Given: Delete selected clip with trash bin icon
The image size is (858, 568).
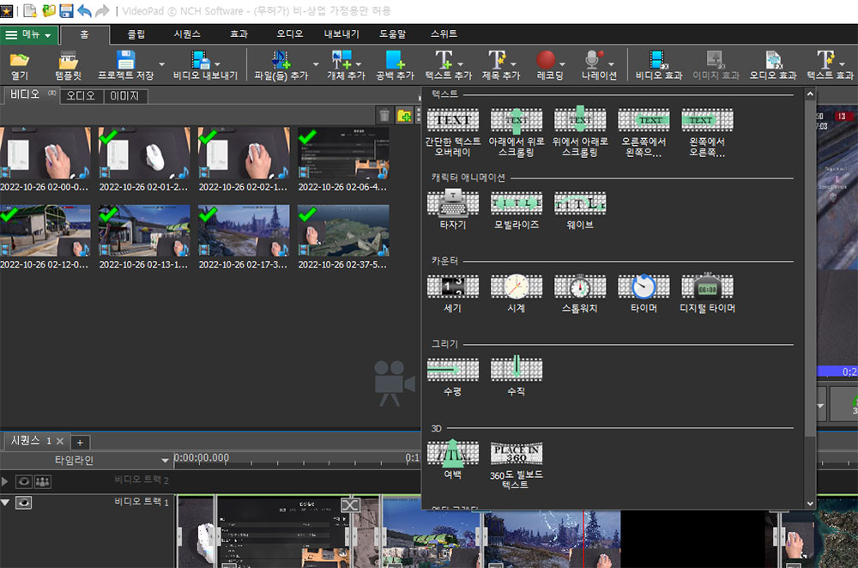Looking at the screenshot, I should [384, 116].
